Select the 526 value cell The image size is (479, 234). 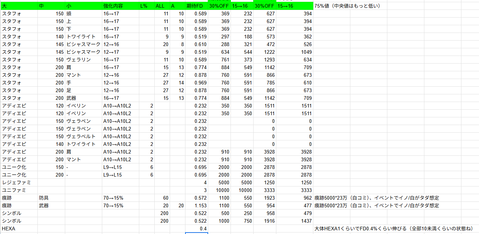[295, 44]
